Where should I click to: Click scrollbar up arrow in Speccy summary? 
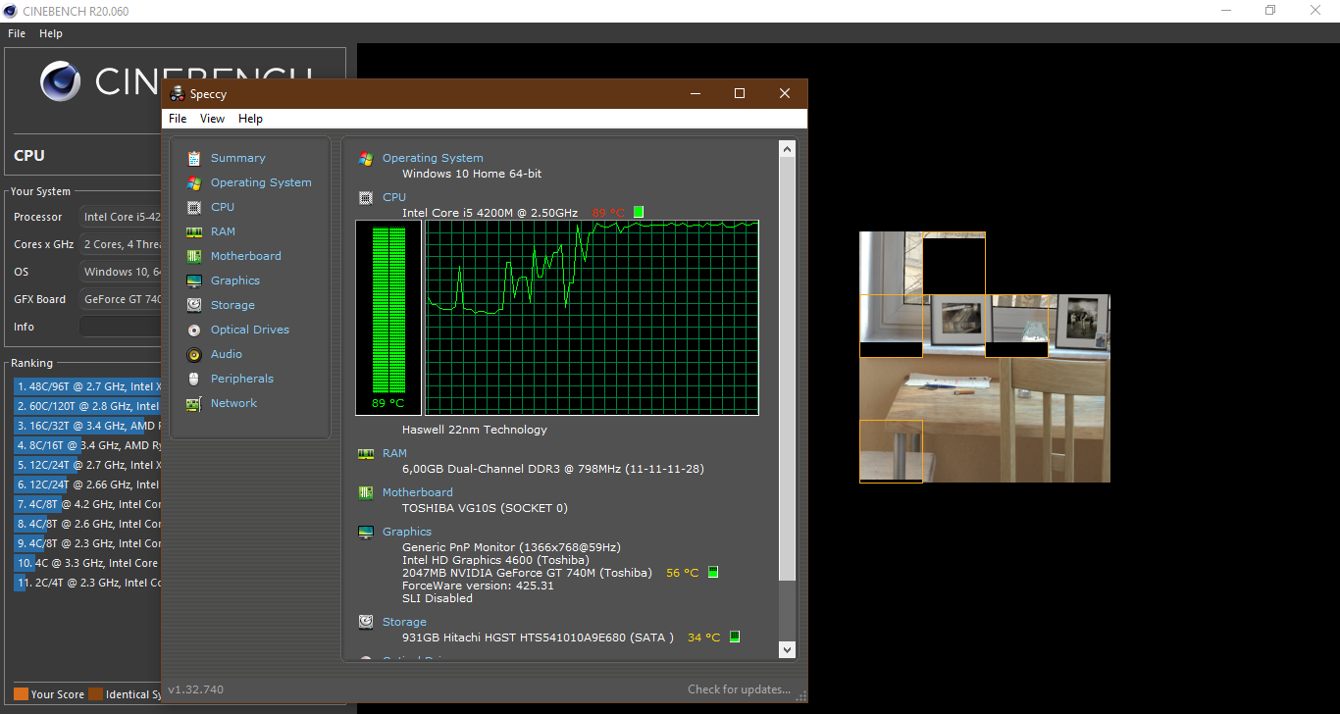pyautogui.click(x=787, y=149)
